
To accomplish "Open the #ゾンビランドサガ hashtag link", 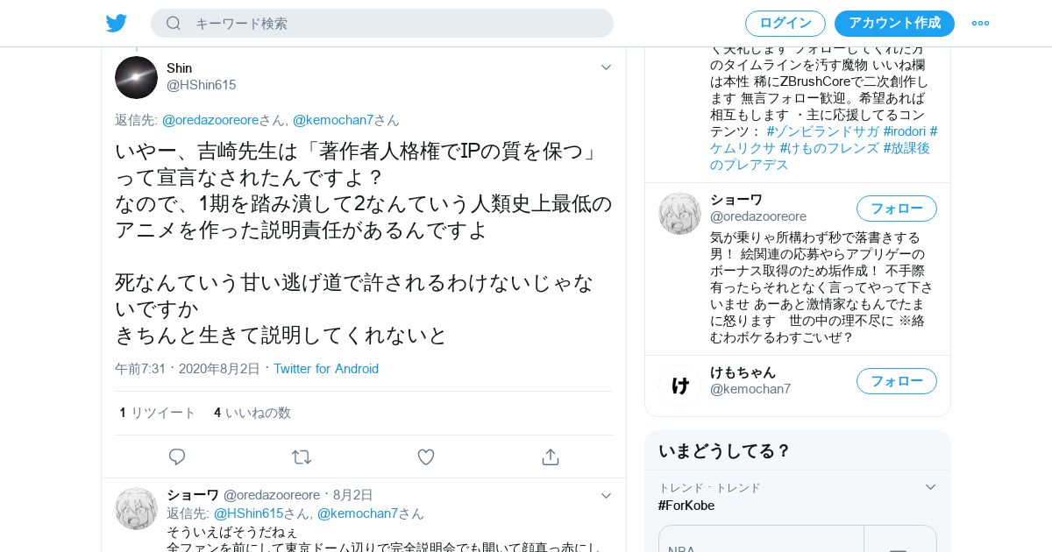I will click(x=822, y=131).
